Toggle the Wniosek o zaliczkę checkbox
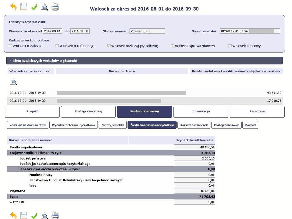Viewport: 292px width, 219px height. coord(11,46)
